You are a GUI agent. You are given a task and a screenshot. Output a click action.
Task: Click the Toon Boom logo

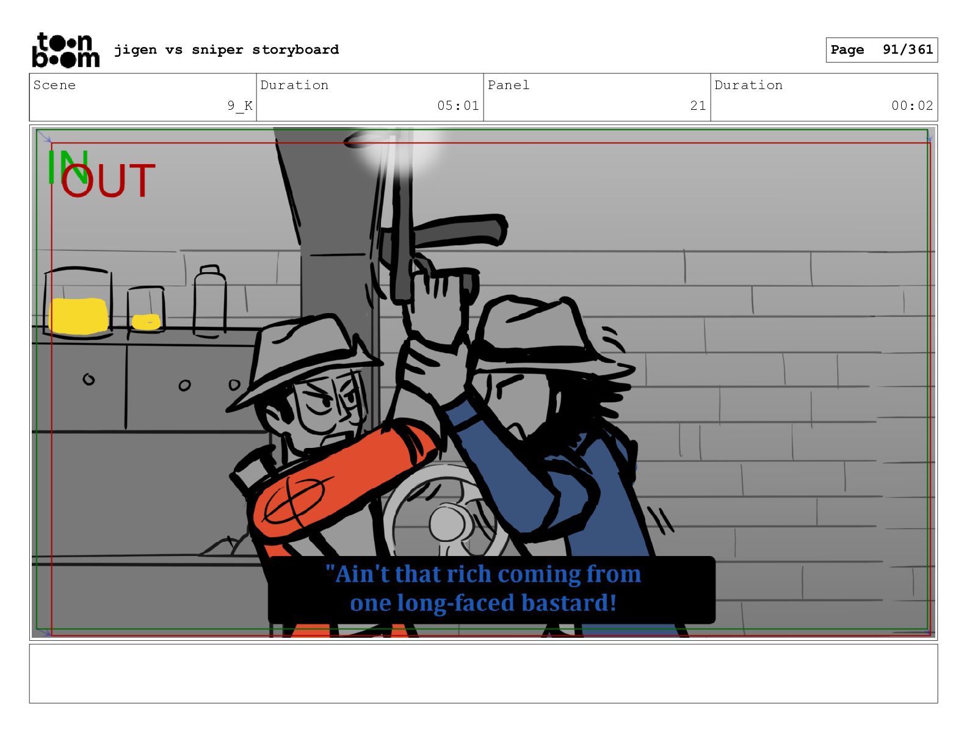click(65, 49)
